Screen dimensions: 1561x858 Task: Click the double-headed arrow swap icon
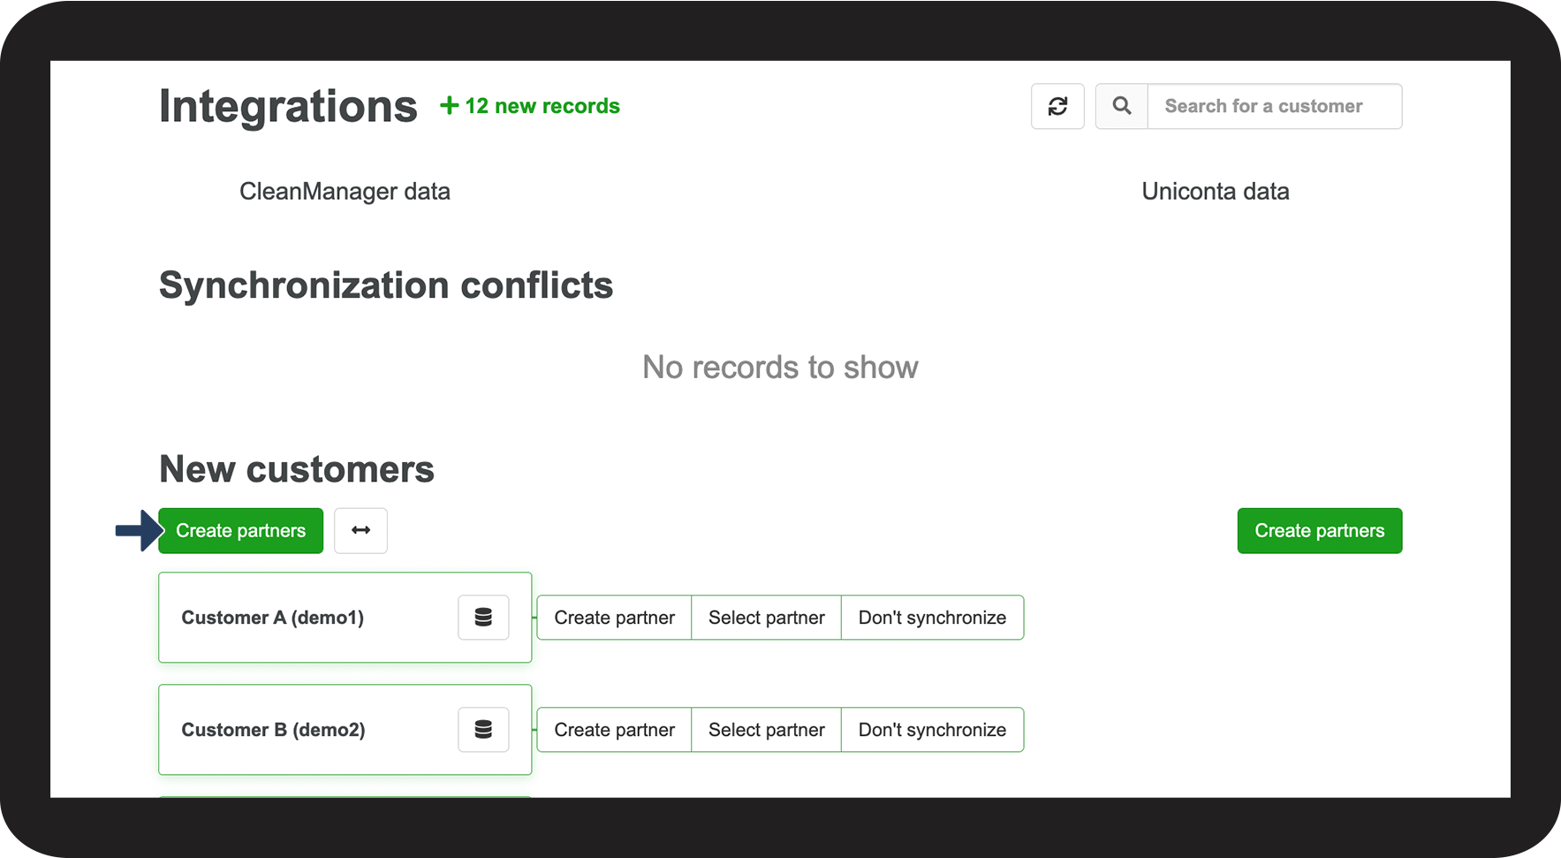[360, 531]
